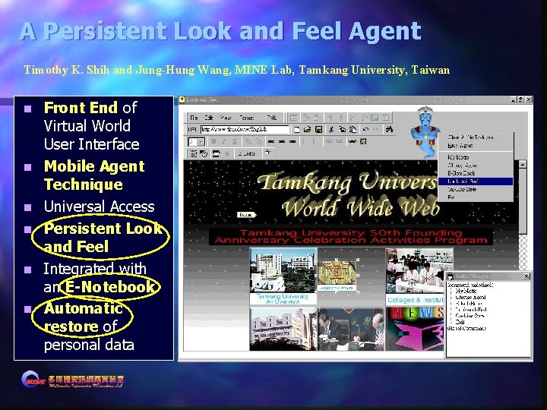Image resolution: width=547 pixels, height=410 pixels.
Task: Click the 50th Founding Anniversary banner
Action: pos(350,236)
